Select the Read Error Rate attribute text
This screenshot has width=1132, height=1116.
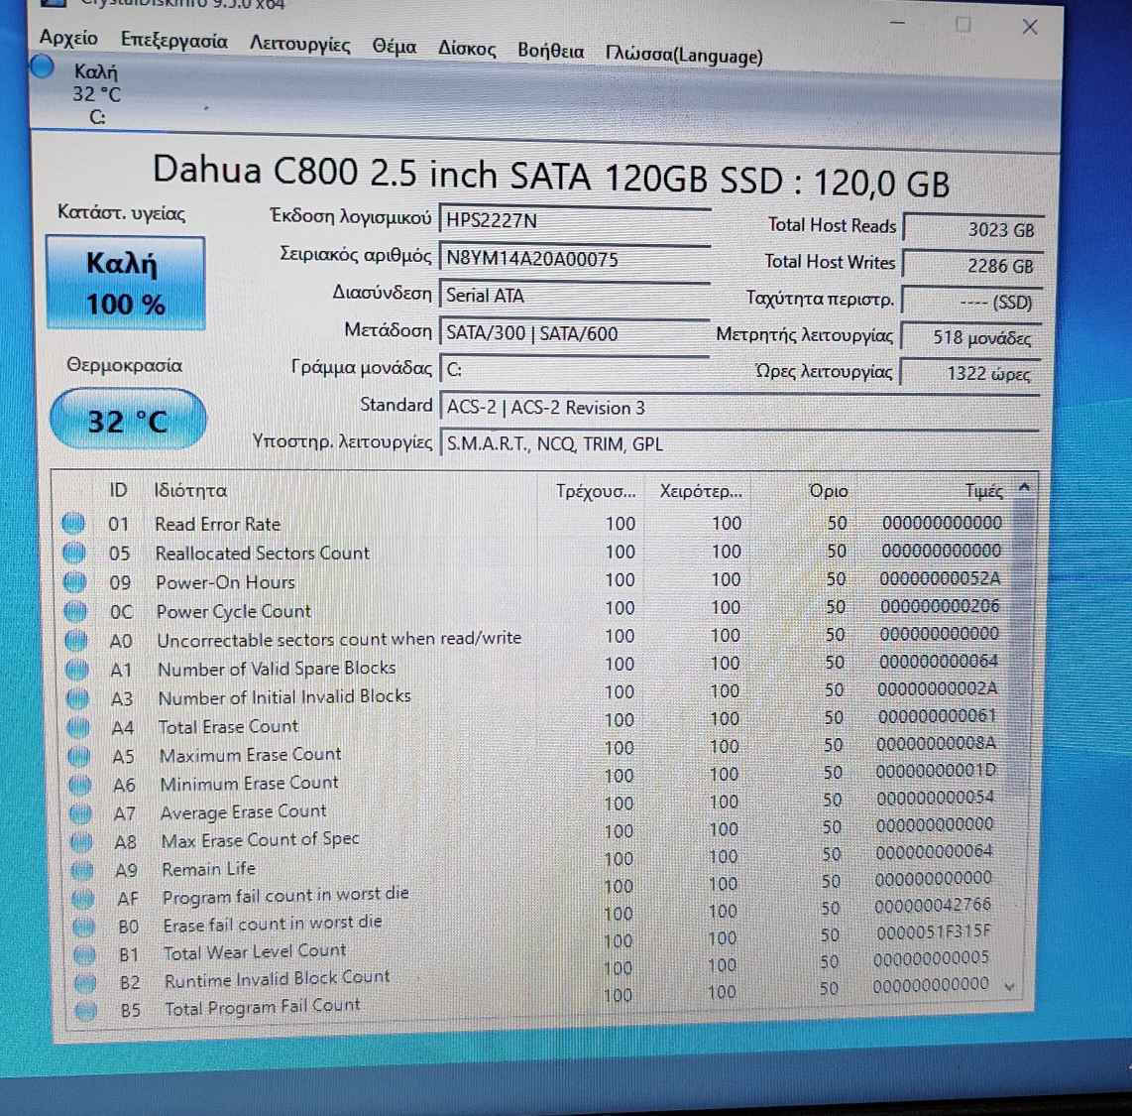218,524
